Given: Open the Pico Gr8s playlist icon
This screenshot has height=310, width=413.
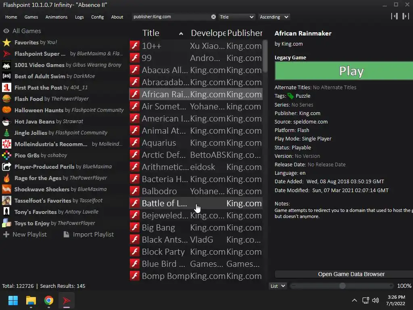Looking at the screenshot, I should tap(6, 155).
